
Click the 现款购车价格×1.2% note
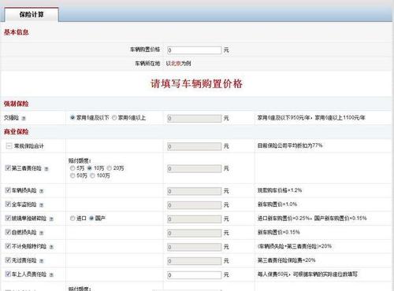point(280,190)
